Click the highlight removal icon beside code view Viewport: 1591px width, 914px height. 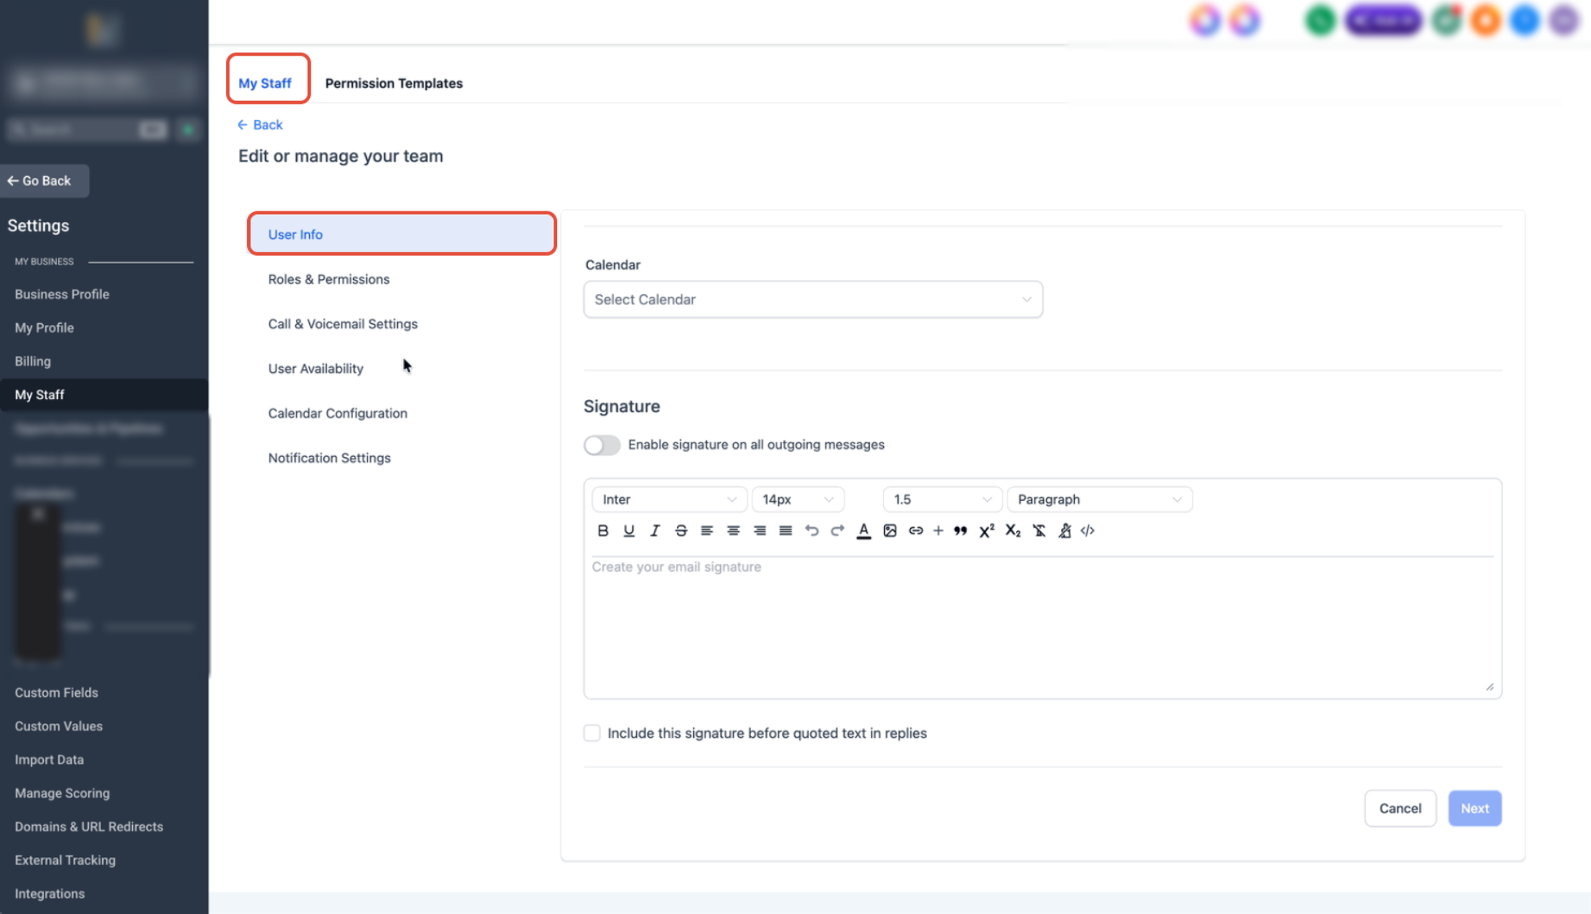[1065, 531]
